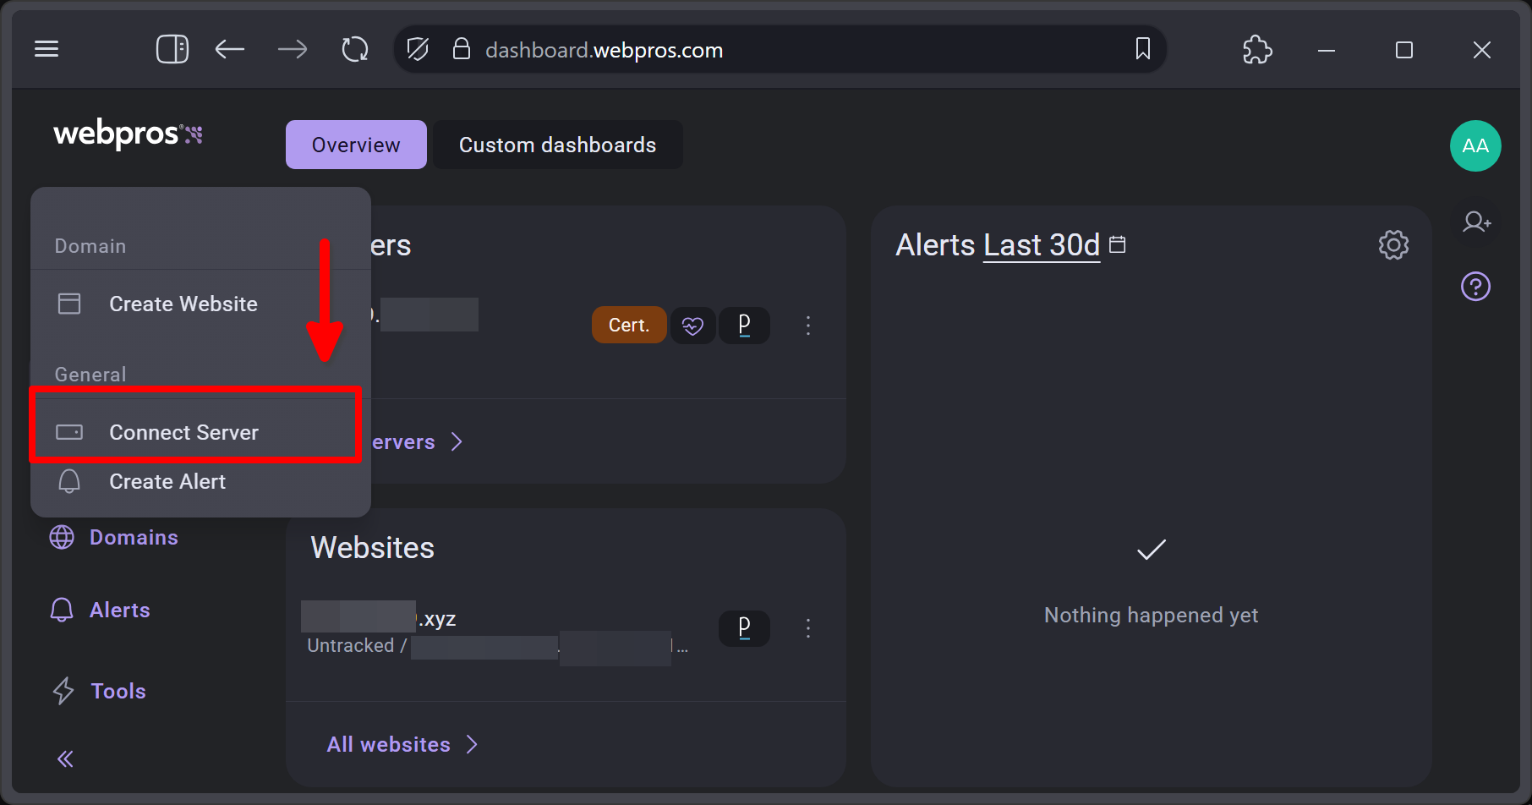Click the Untracked status text
Image resolution: width=1532 pixels, height=805 pixels.
click(x=351, y=645)
